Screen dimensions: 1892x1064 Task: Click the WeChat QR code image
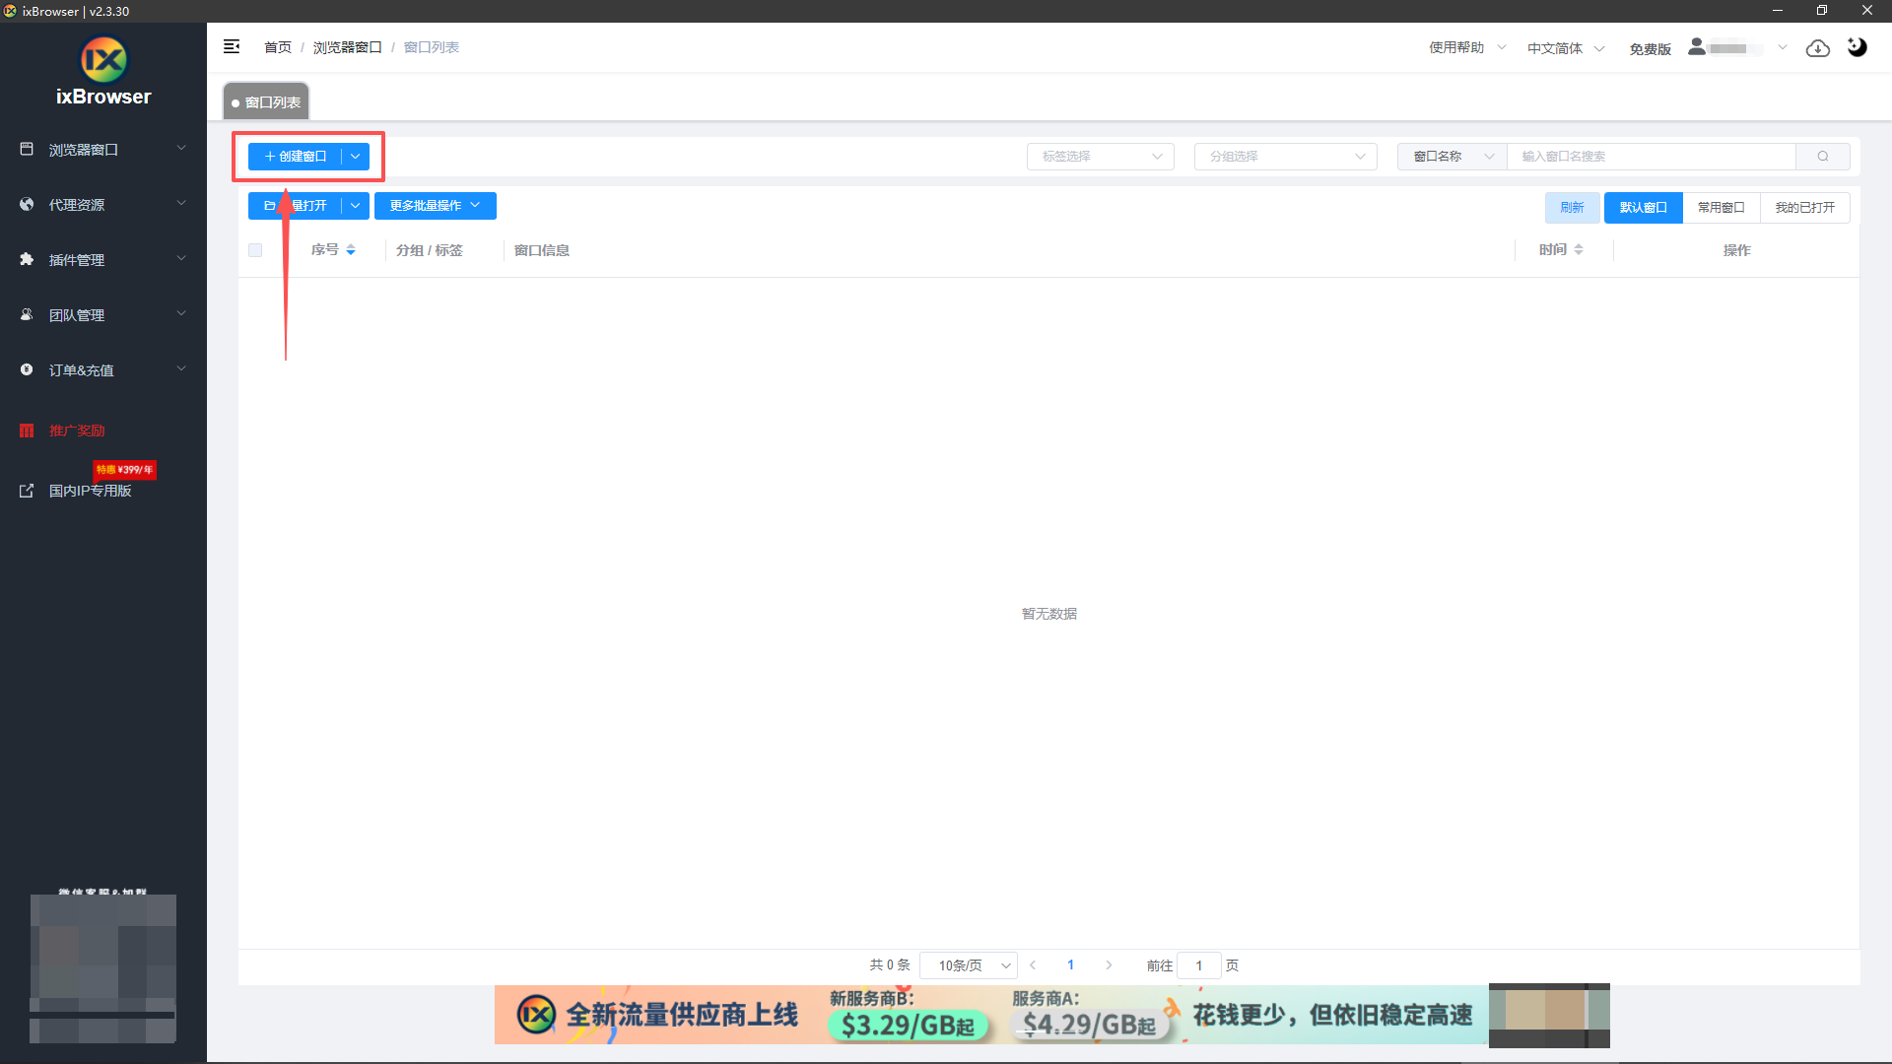[102, 968]
